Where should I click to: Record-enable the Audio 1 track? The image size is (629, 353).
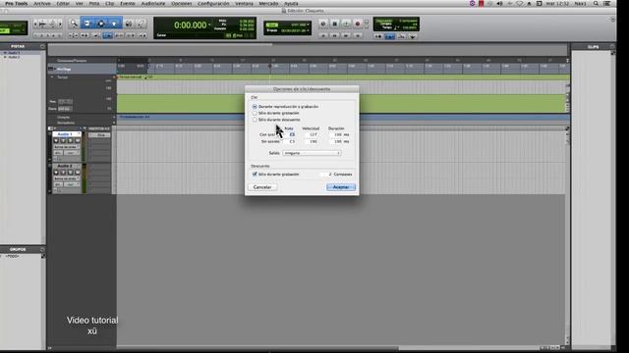pos(56,141)
